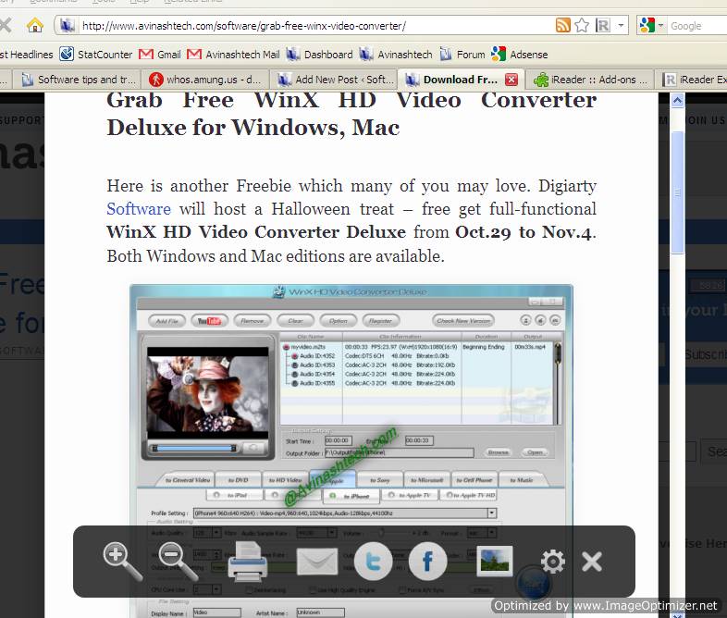Click the iReader scrollbar up arrow
The height and width of the screenshot is (618, 727).
(677, 101)
